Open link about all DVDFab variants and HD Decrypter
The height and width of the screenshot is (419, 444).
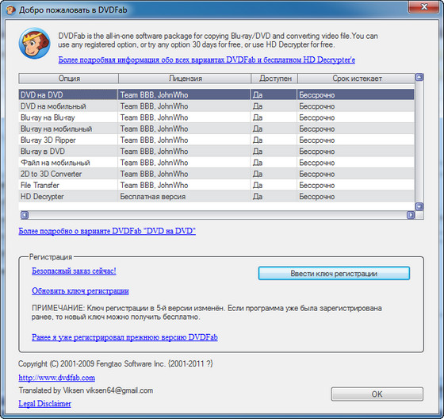pos(207,60)
